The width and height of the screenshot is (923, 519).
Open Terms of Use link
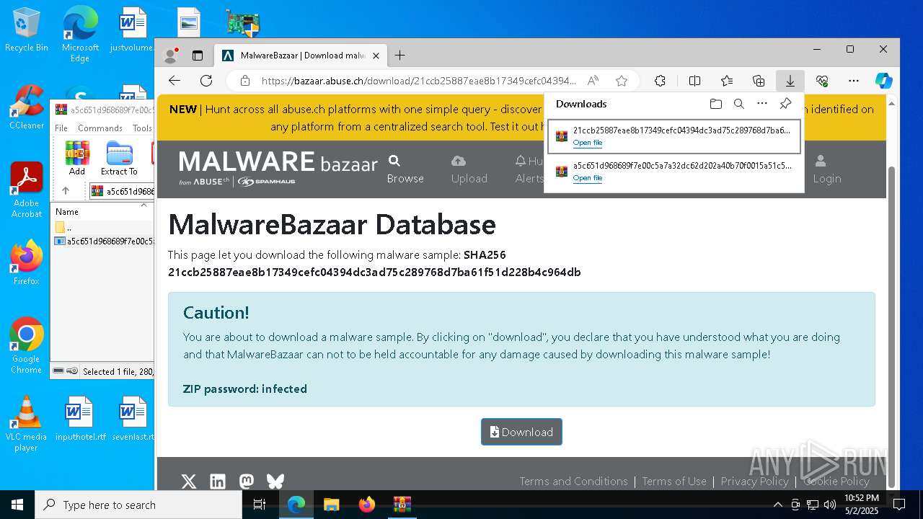pyautogui.click(x=674, y=482)
